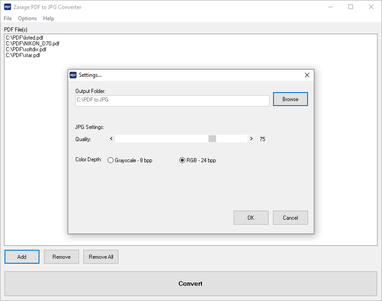The height and width of the screenshot is (301, 382).
Task: Click the PDF icon in Settings dialog title
Action: (73, 75)
